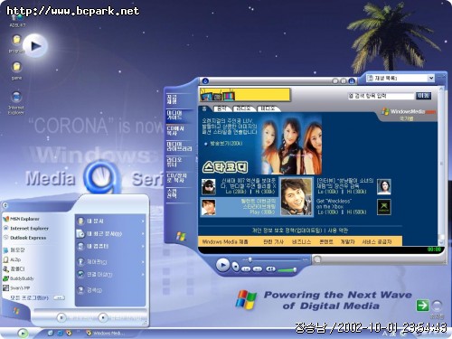
Task: Open Windows Media 제품 footer link
Action: [x=225, y=241]
